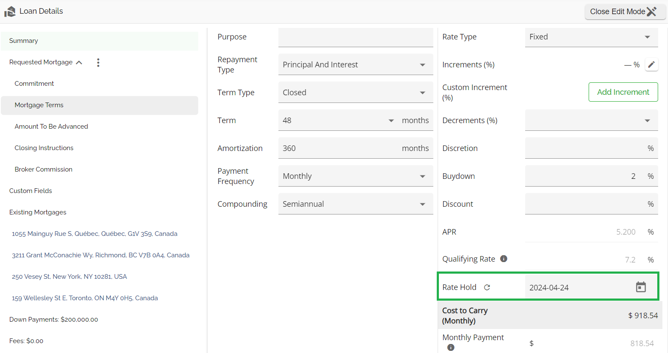Open the Rate Hold calendar picker
Screen dimensions: 668x353
point(641,287)
